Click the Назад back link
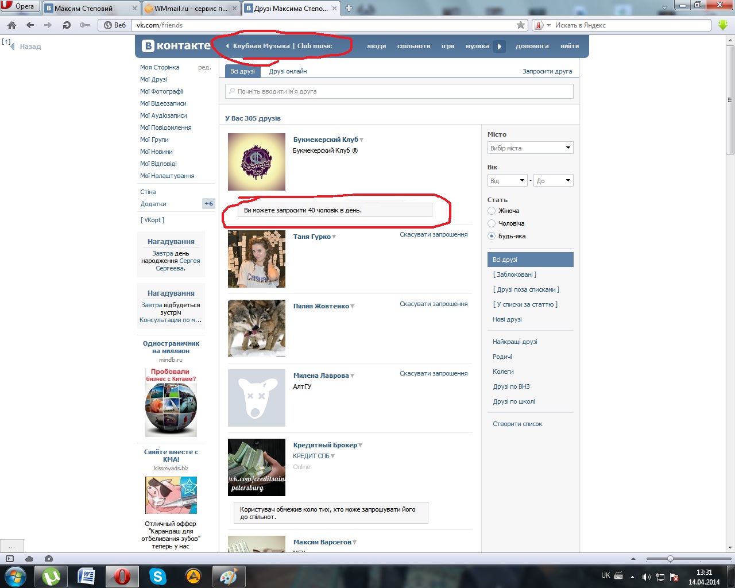This screenshot has height=588, width=735. (x=30, y=47)
